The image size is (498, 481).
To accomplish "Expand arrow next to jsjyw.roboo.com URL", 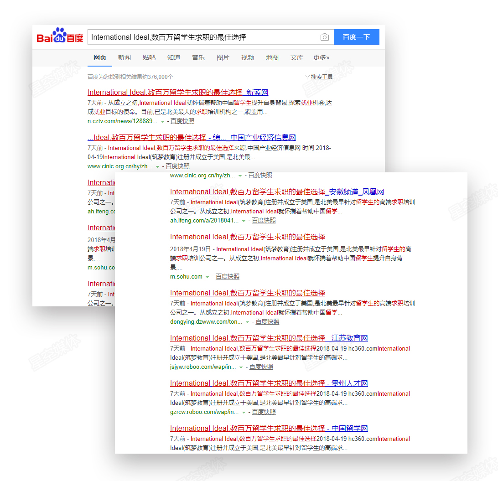I will (241, 367).
